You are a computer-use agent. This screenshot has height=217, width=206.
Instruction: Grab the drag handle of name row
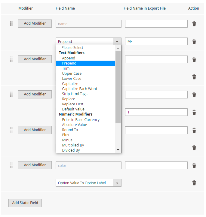click(x=11, y=23)
